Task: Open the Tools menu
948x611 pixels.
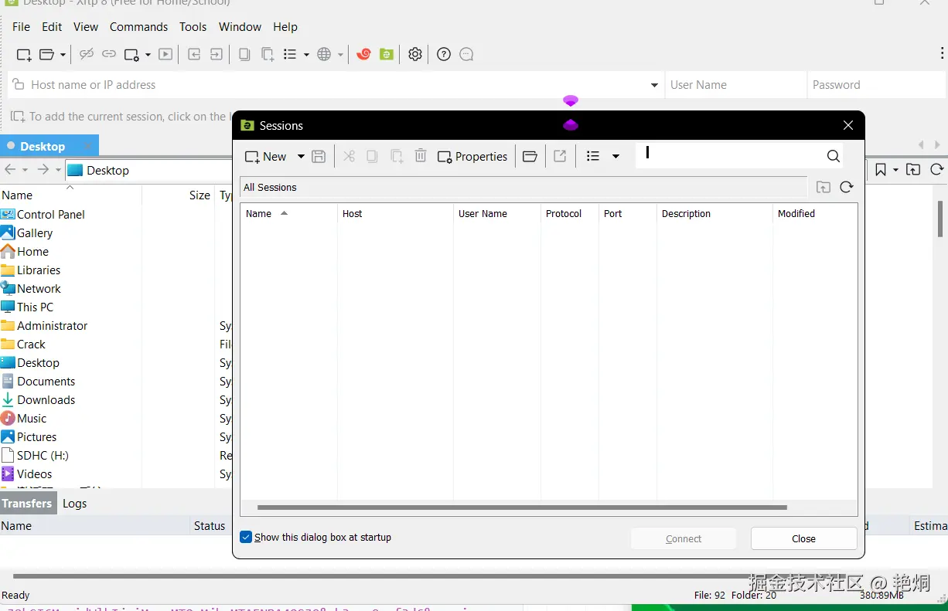Action: (x=193, y=26)
